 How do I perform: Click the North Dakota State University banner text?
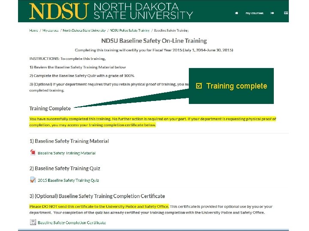(143, 11)
